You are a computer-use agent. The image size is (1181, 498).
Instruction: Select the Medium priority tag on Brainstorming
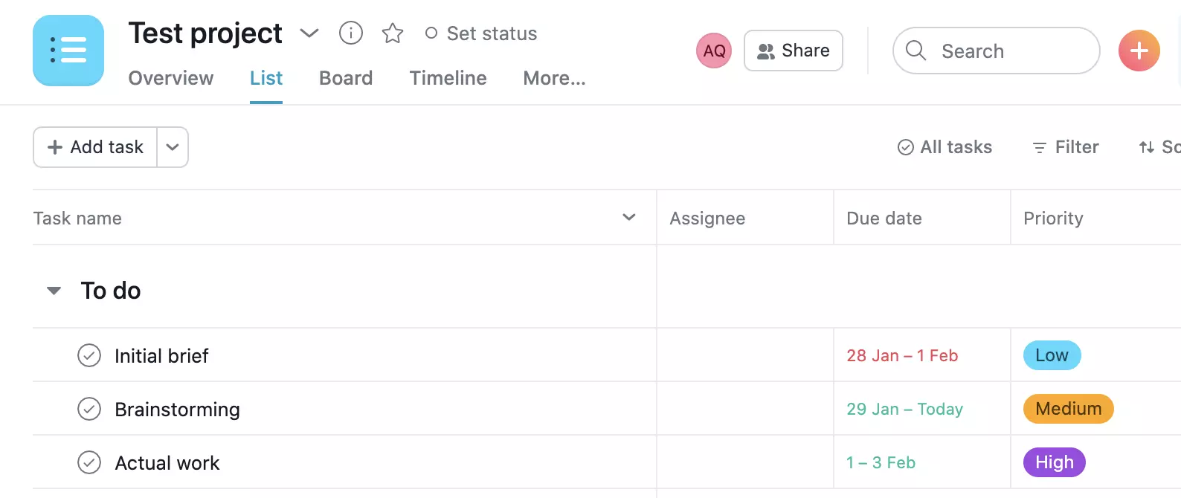click(1068, 409)
